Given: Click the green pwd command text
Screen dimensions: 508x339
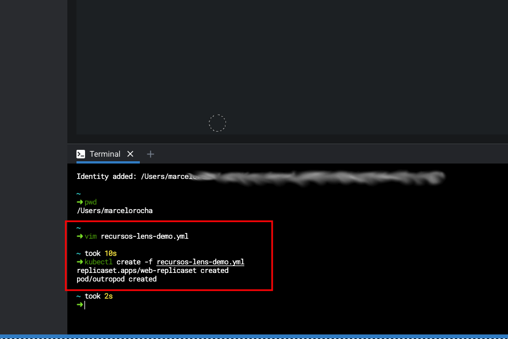Looking at the screenshot, I should [x=91, y=202].
